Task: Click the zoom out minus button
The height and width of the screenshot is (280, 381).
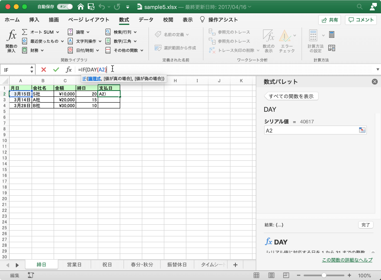Action: click(x=299, y=275)
